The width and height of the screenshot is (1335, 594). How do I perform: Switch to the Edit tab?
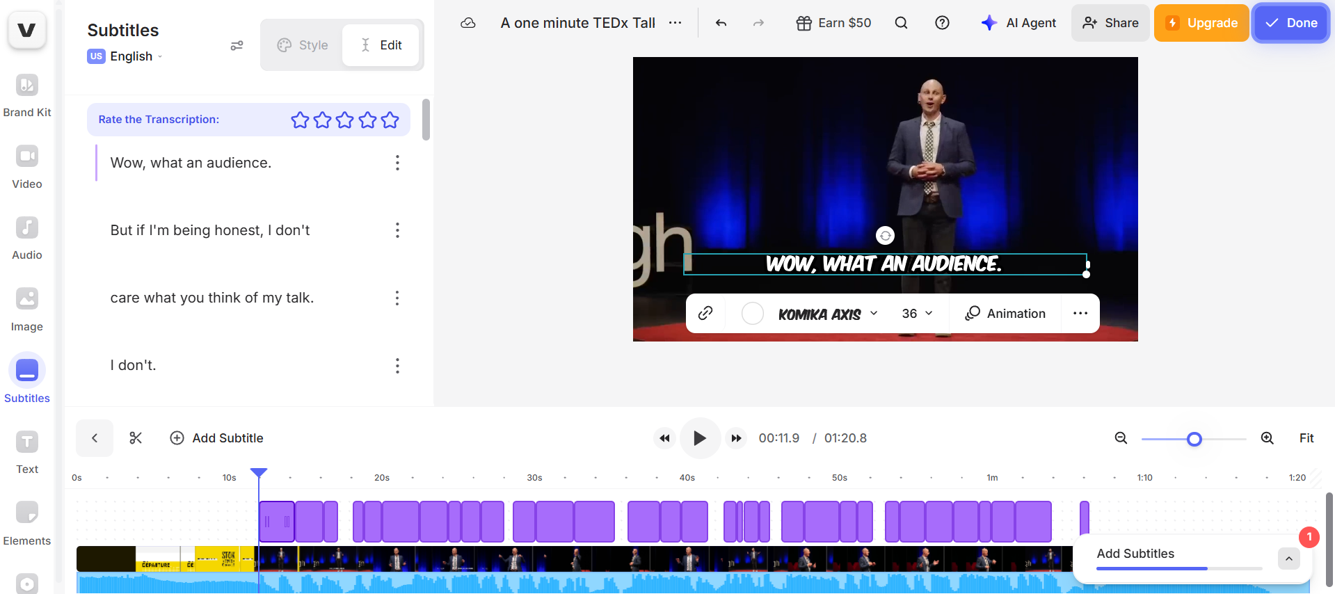pos(381,45)
